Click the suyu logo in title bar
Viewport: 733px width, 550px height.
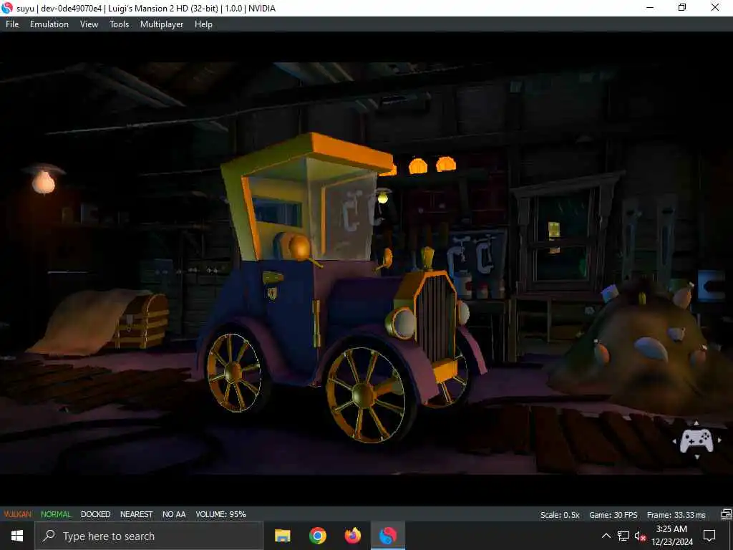pos(7,8)
